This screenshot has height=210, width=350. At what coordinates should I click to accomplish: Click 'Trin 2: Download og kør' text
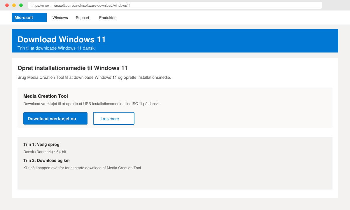pyautogui.click(x=47, y=160)
